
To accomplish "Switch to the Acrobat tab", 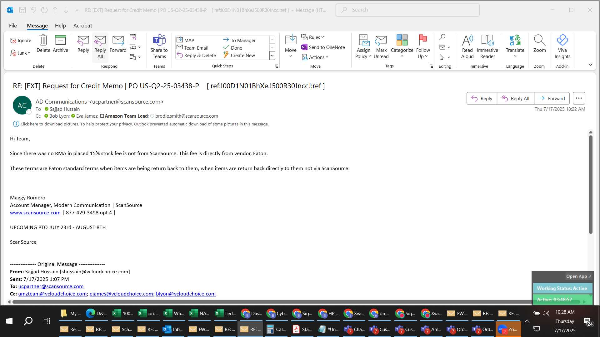I will [82, 26].
